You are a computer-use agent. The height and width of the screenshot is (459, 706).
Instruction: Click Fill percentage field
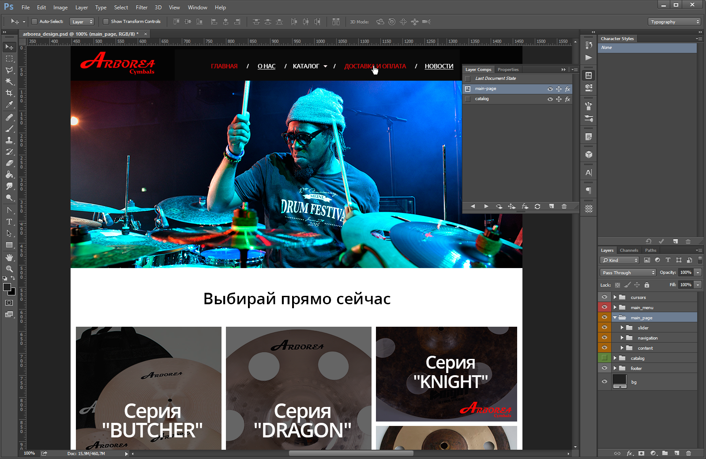pyautogui.click(x=686, y=285)
